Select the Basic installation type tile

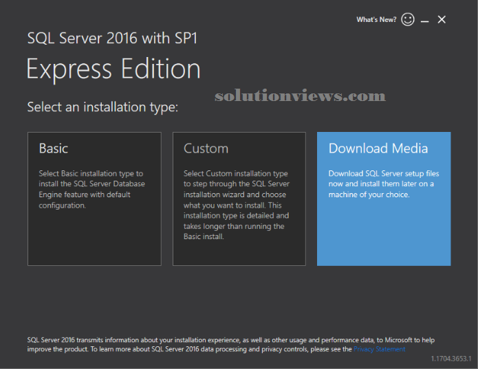pos(94,199)
